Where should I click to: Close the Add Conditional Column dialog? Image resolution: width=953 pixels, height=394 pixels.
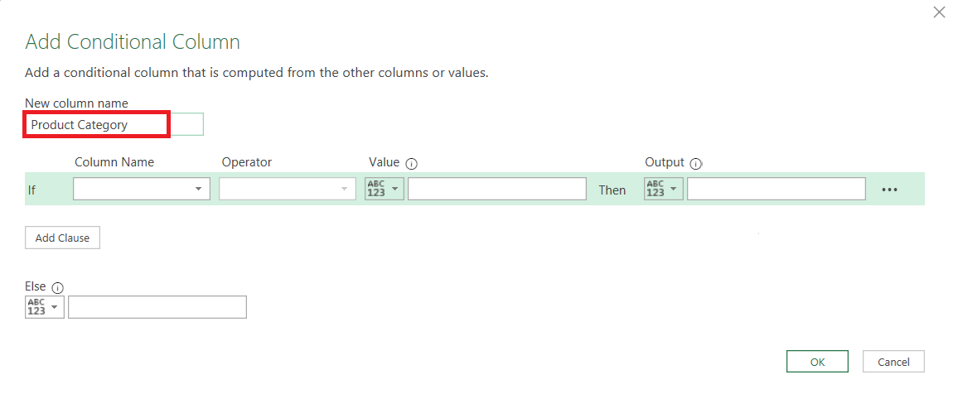pos(939,12)
